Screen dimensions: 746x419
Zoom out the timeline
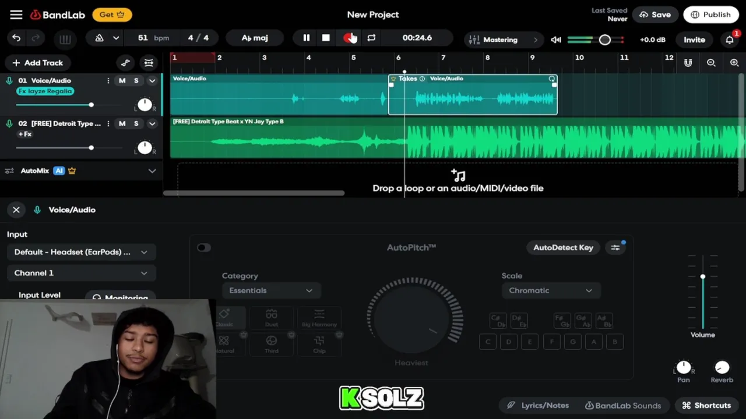tap(711, 63)
